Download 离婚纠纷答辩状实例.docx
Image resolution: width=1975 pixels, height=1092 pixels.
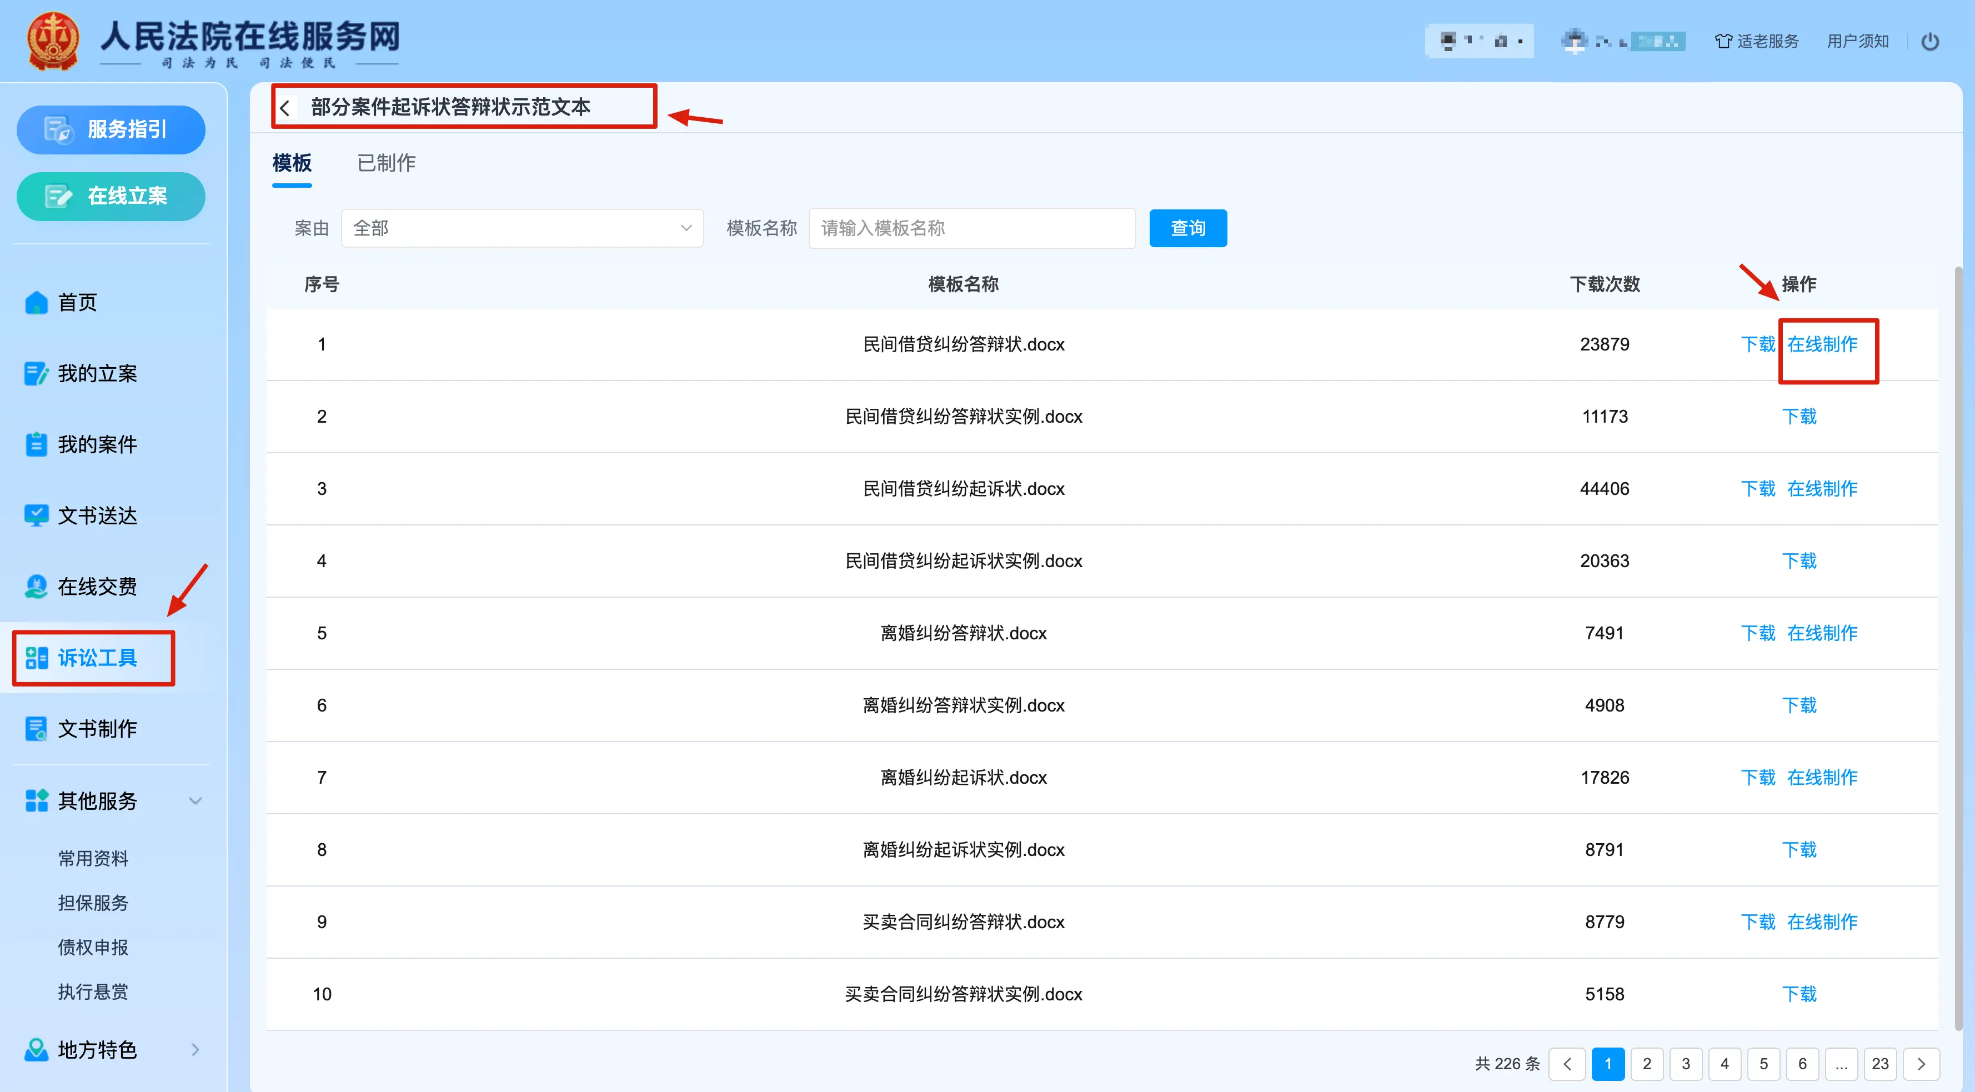coord(1798,705)
